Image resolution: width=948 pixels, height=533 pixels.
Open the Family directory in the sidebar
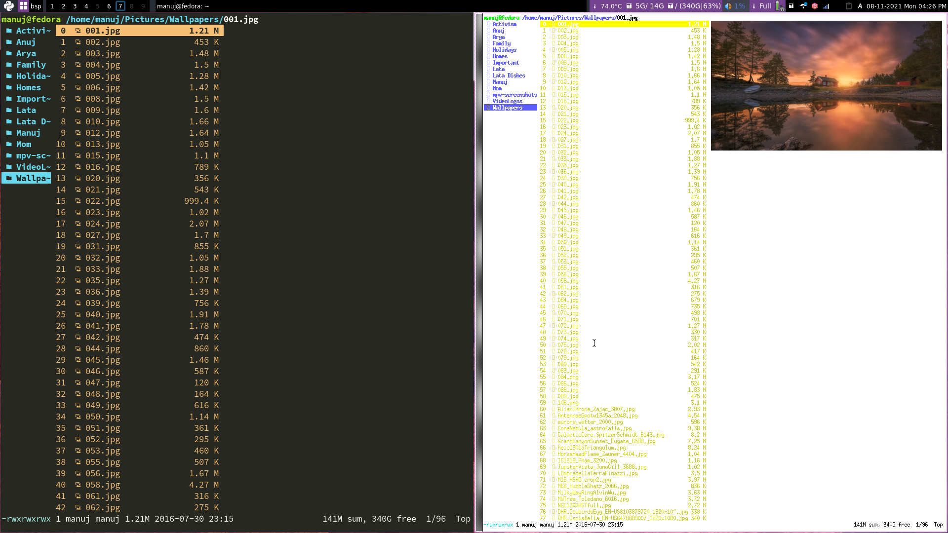[31, 65]
